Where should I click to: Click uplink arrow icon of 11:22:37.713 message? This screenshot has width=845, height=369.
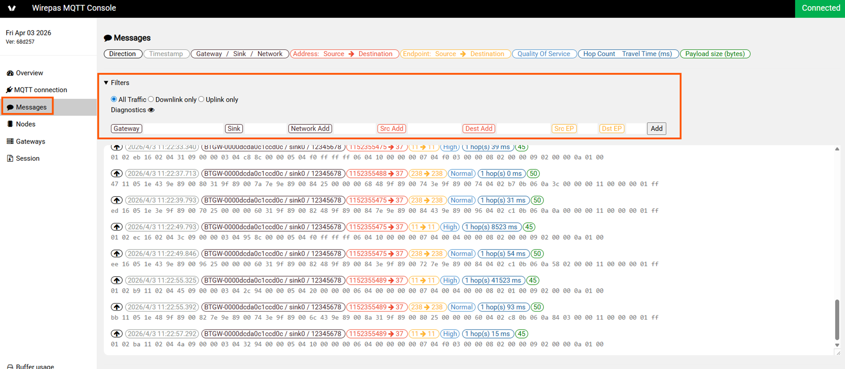117,174
